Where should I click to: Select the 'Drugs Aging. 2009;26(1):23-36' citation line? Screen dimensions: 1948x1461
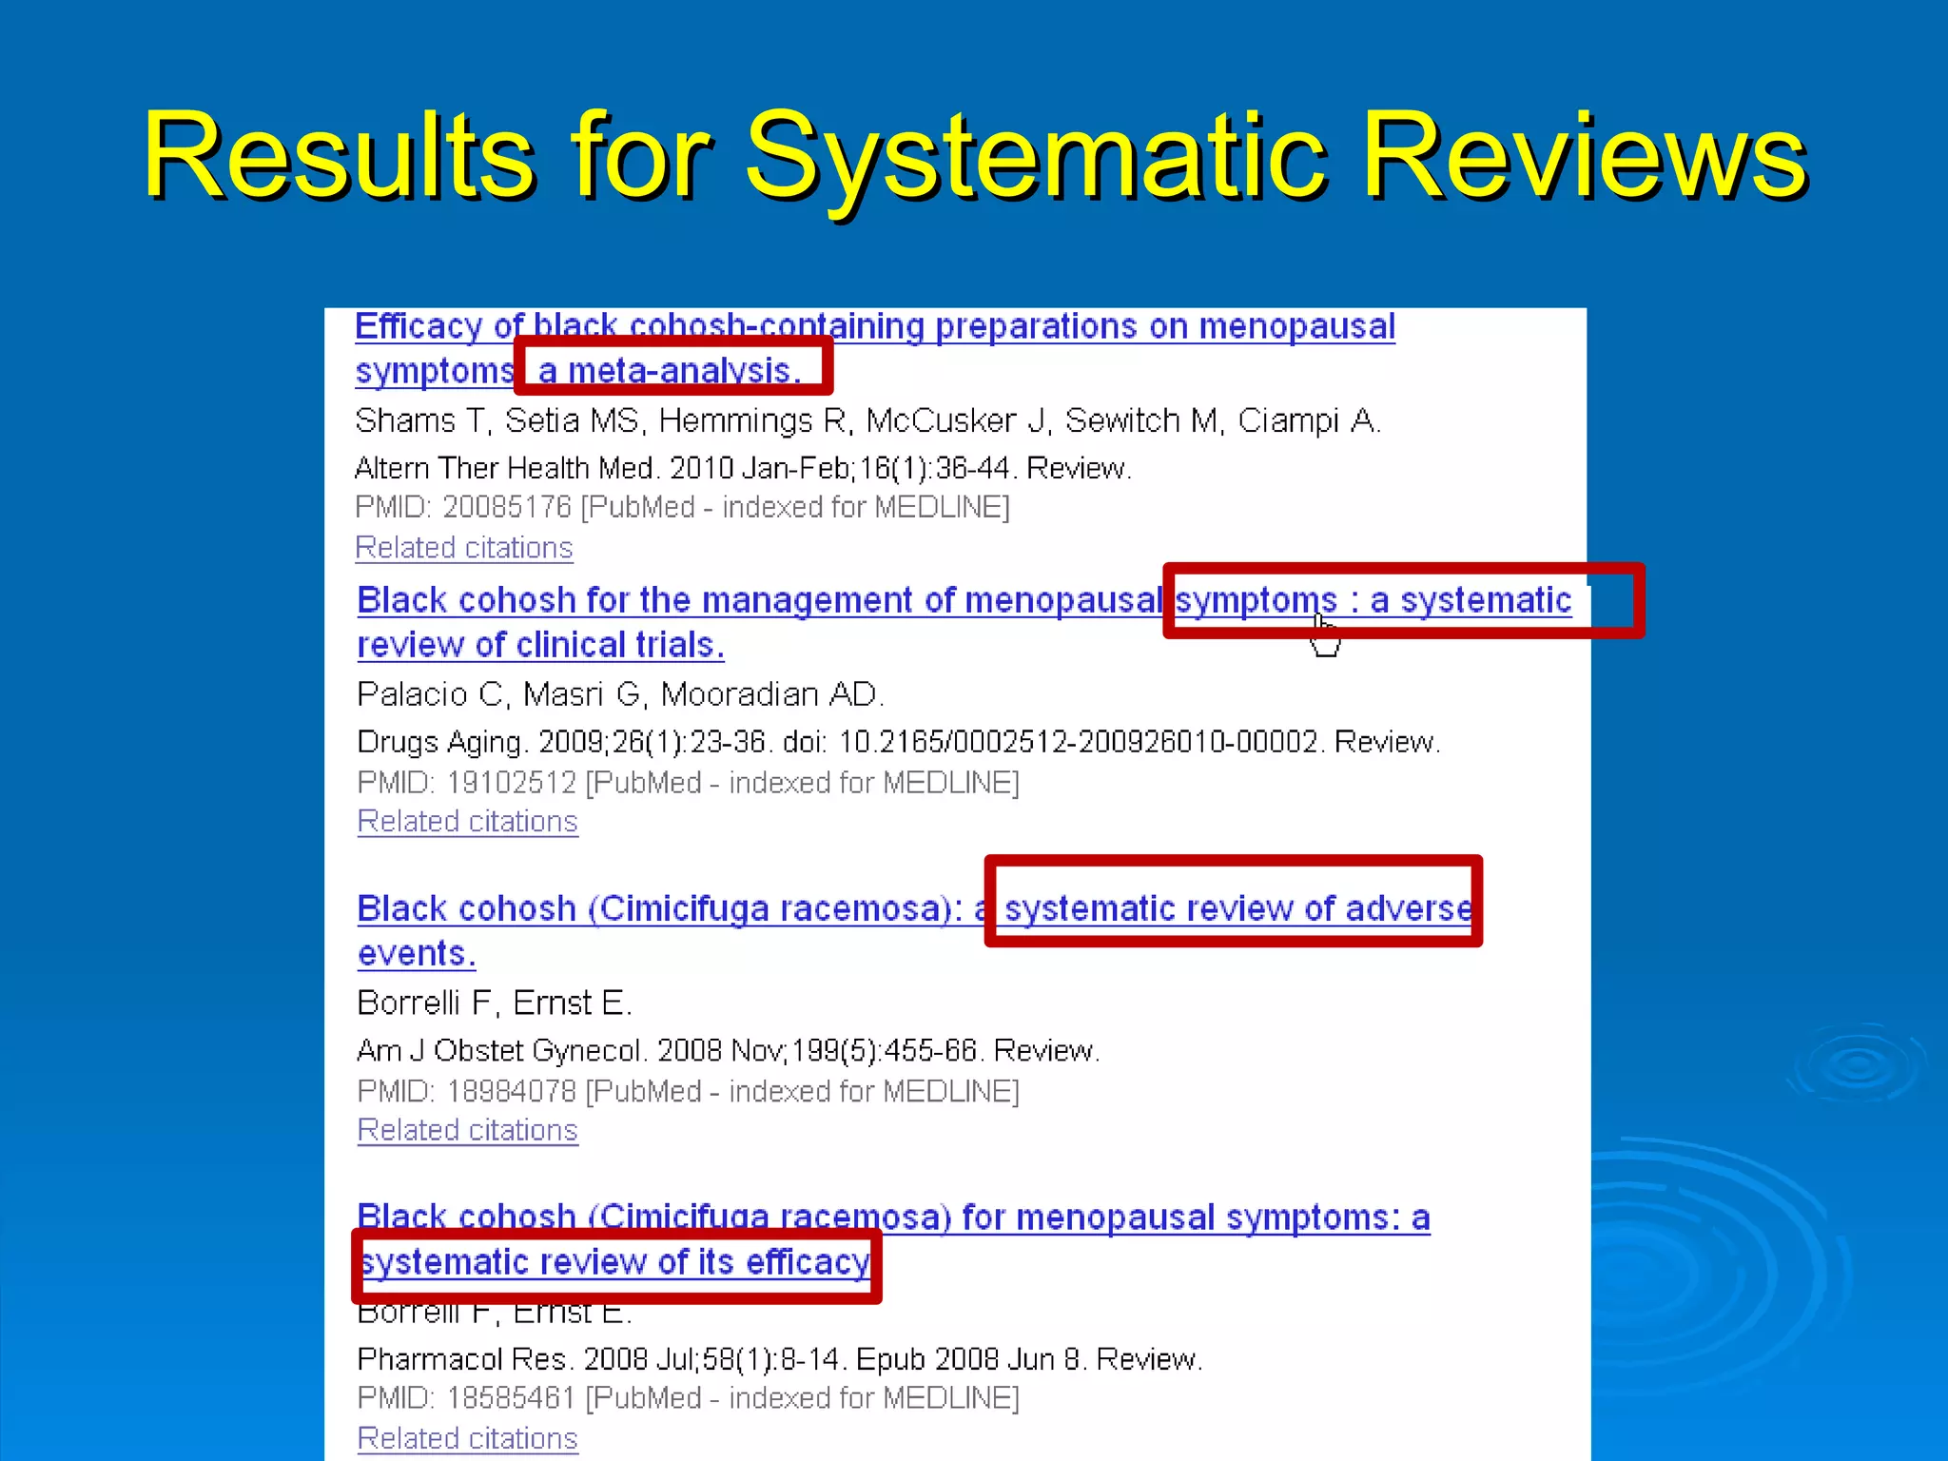pos(899,742)
